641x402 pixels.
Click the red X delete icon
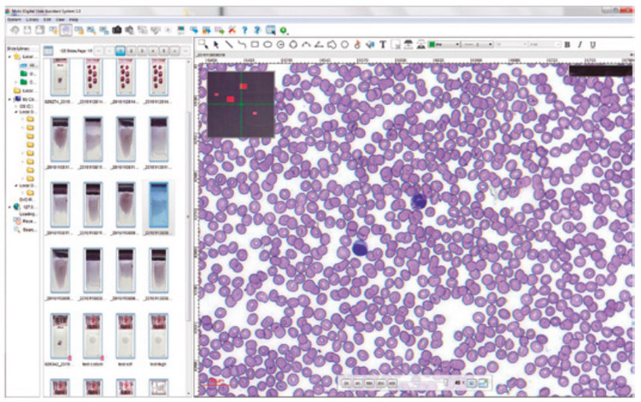click(x=232, y=30)
